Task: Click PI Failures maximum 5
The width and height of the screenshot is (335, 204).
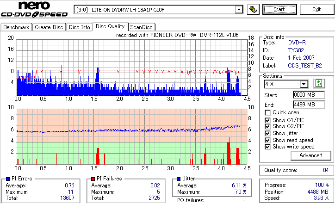Action: click(x=158, y=192)
